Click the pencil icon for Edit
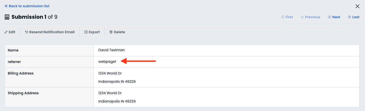 tap(6, 32)
